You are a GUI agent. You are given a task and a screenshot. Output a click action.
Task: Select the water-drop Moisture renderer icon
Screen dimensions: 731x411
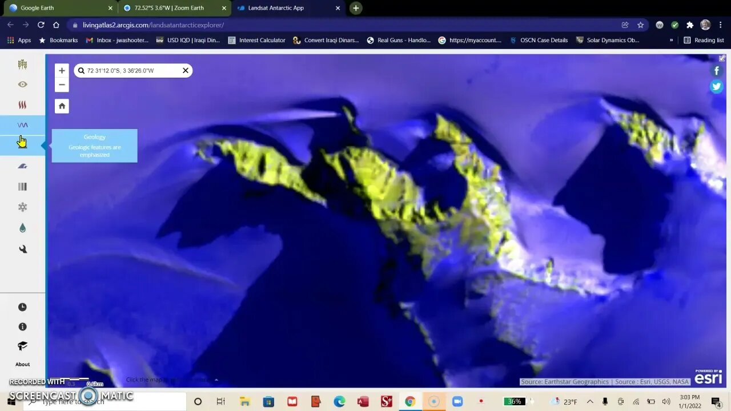click(22, 228)
